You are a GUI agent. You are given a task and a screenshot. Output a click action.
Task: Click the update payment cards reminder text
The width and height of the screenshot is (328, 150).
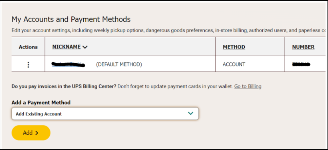(175, 86)
